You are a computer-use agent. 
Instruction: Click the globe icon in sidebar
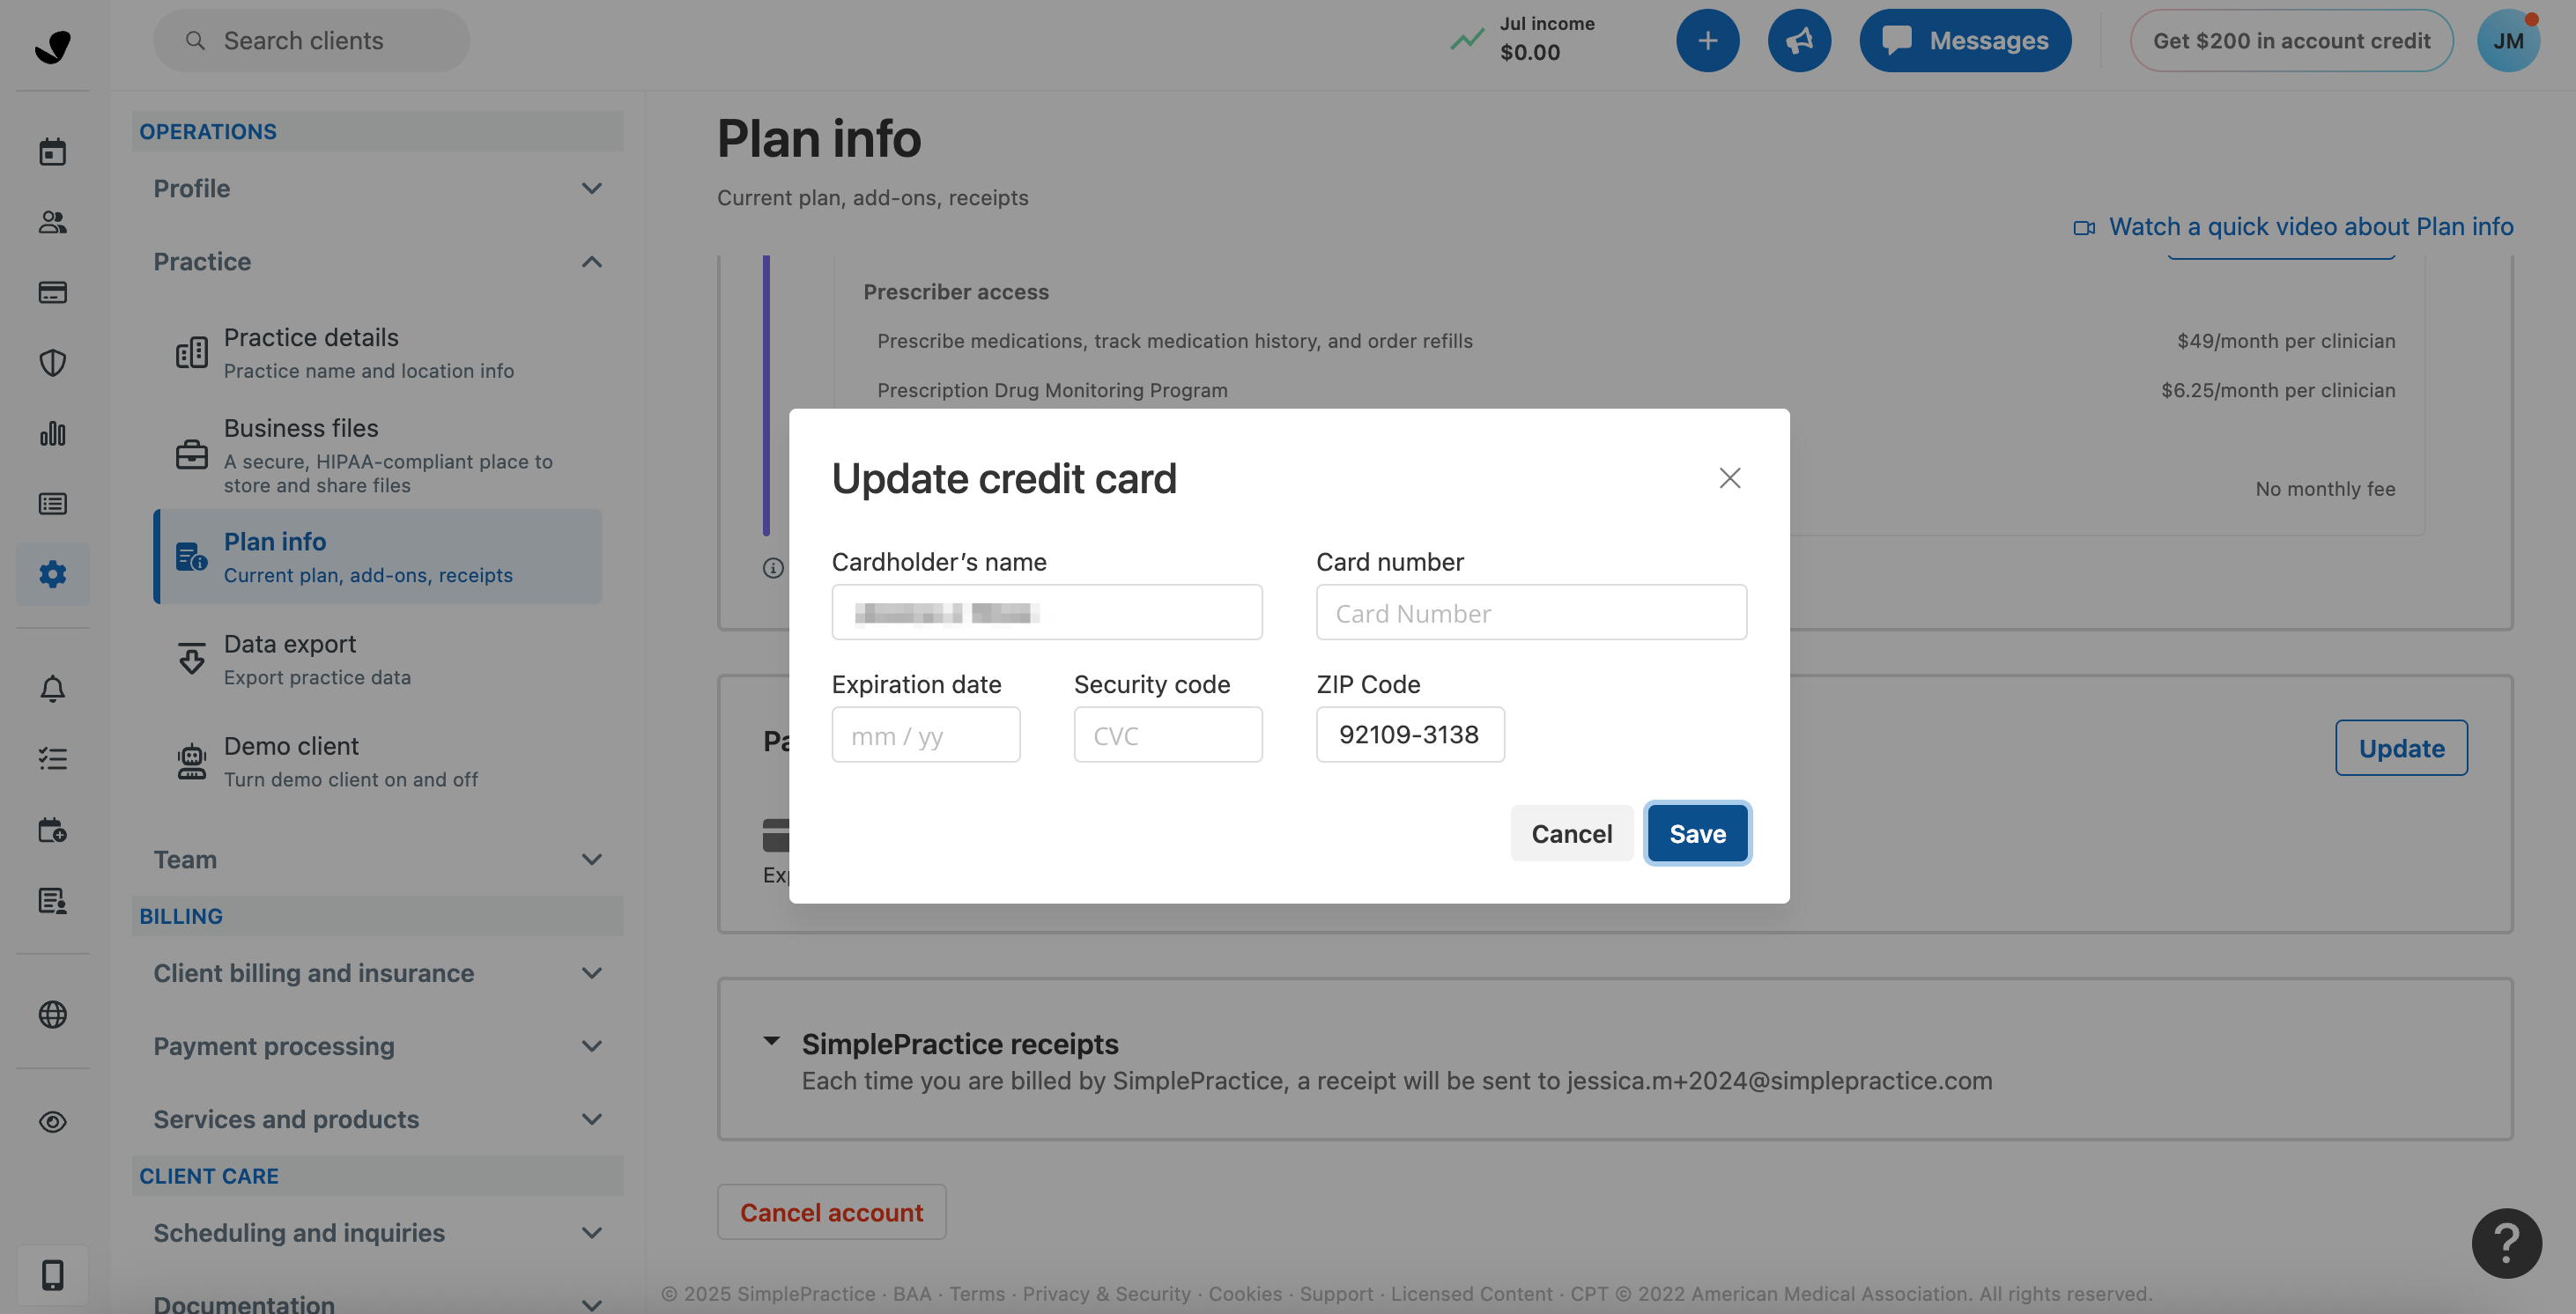click(x=52, y=1014)
